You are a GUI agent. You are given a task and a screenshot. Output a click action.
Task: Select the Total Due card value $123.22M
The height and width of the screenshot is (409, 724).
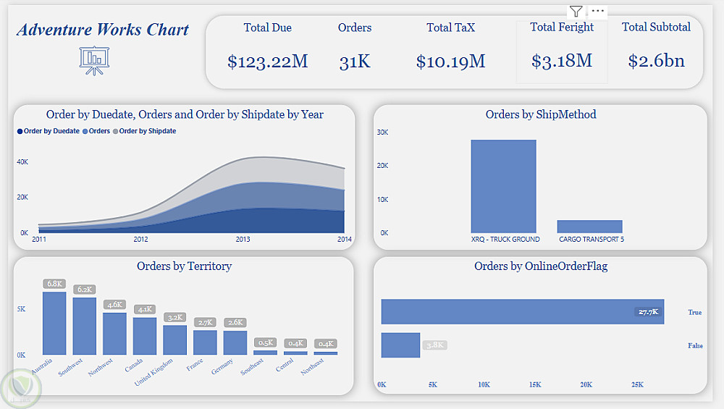(x=267, y=61)
